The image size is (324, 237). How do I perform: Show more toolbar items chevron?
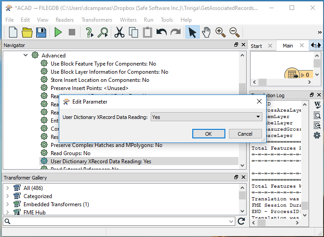(319, 32)
